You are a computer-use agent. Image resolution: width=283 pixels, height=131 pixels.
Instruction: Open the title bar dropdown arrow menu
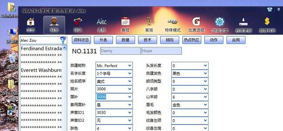279,9
